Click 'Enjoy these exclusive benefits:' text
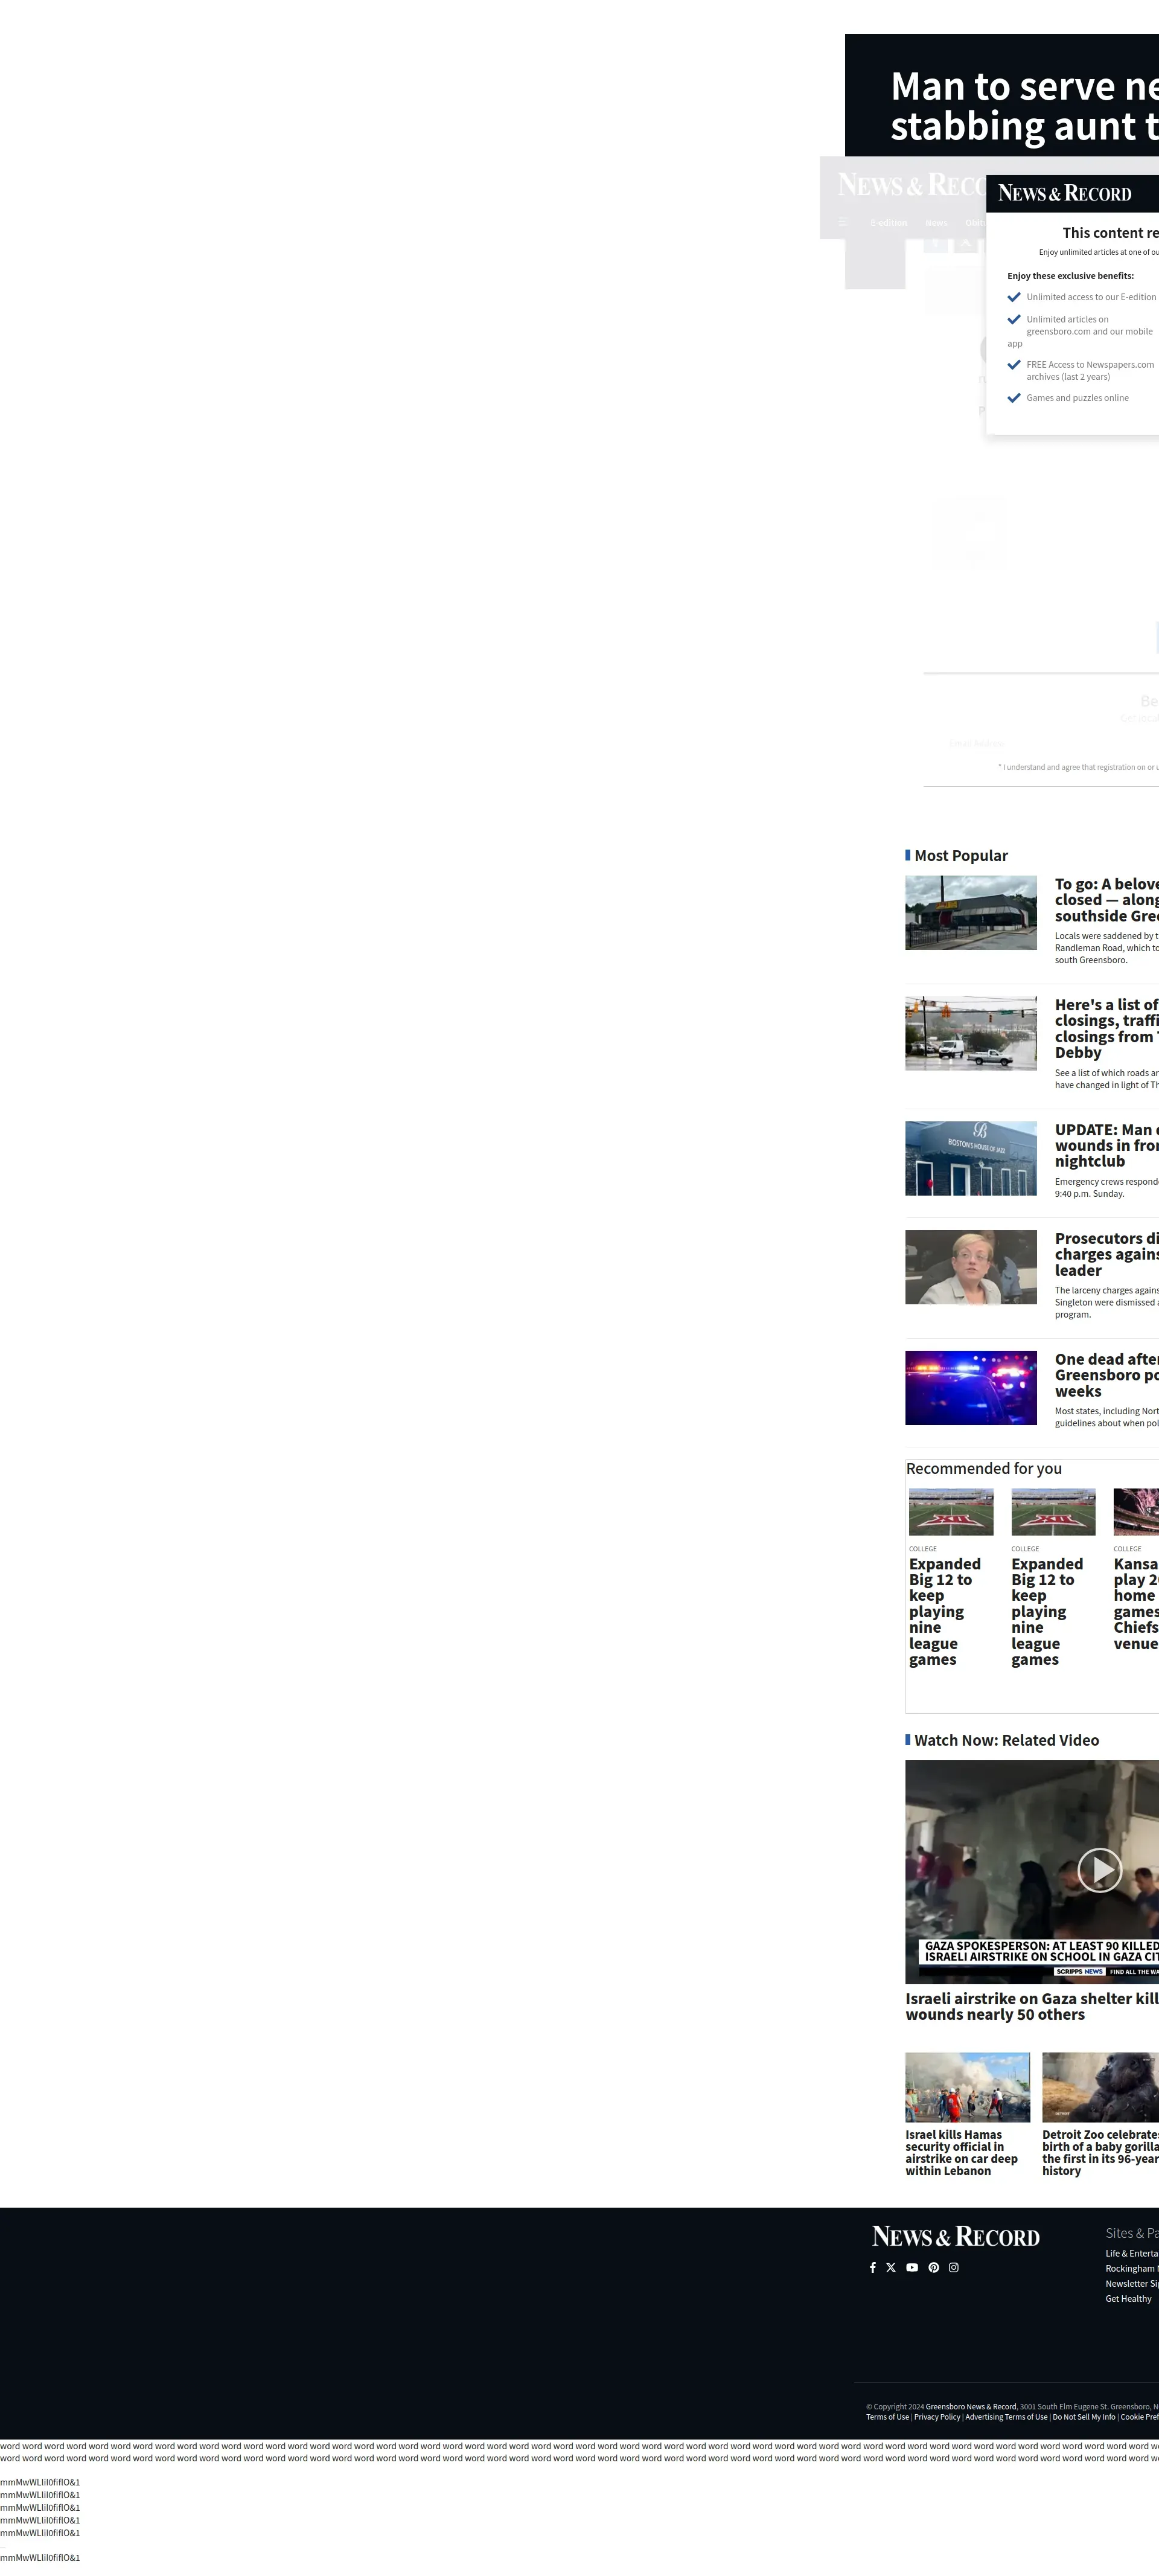This screenshot has height=2576, width=1159. coord(1070,276)
